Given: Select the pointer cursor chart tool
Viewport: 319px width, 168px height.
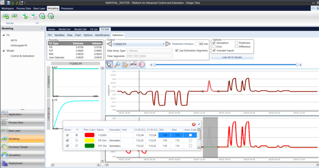Looking at the screenshot, I should coord(109,65).
